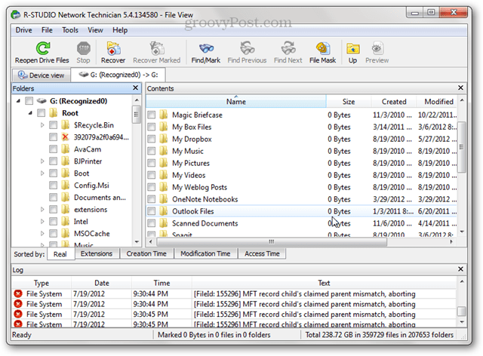Close the Folders panel
This screenshot has width=483, height=356.
point(135,88)
